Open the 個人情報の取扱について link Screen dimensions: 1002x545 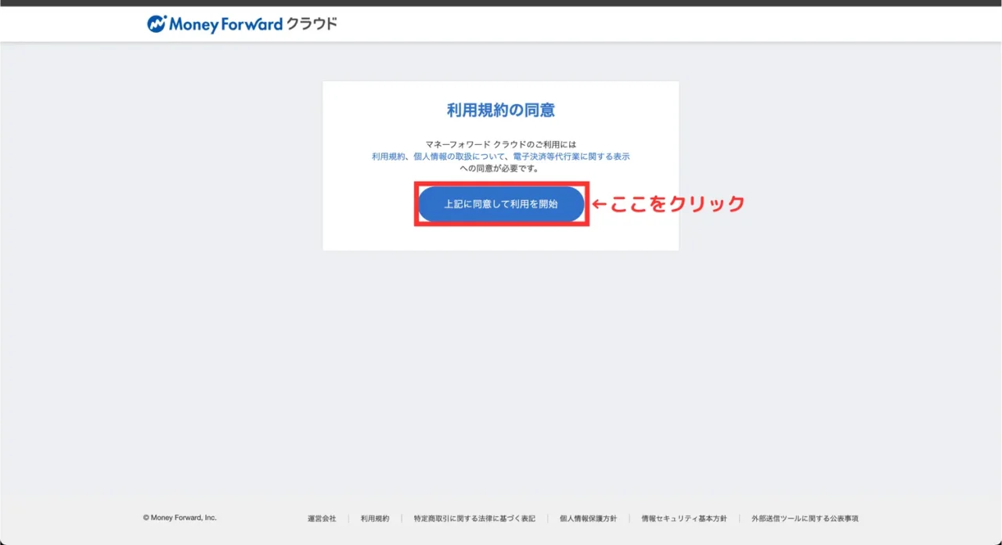point(460,157)
